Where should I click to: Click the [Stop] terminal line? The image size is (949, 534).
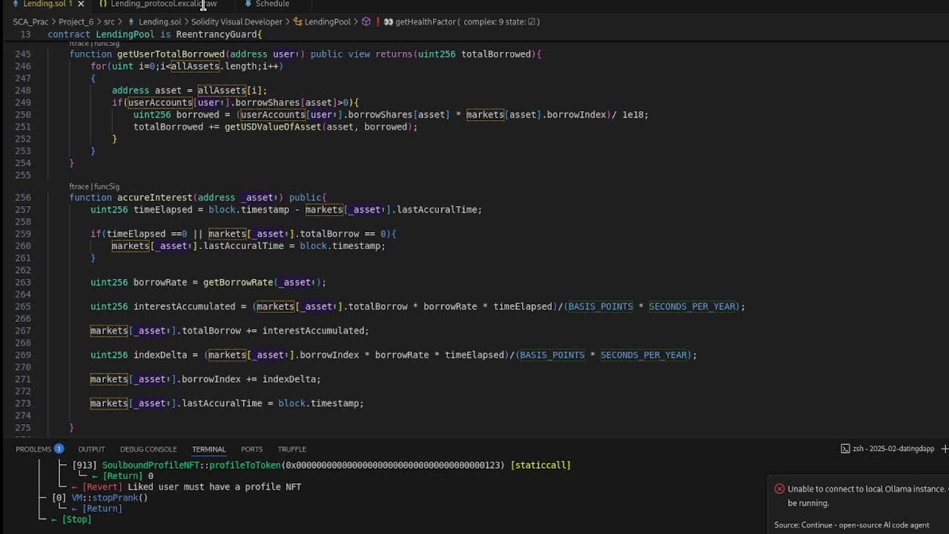pos(76,519)
